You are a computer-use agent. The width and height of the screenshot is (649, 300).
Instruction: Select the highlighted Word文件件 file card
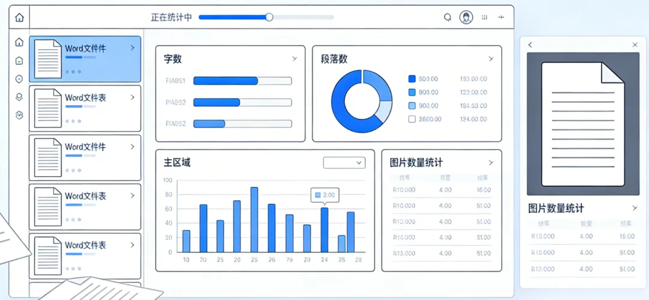85,59
